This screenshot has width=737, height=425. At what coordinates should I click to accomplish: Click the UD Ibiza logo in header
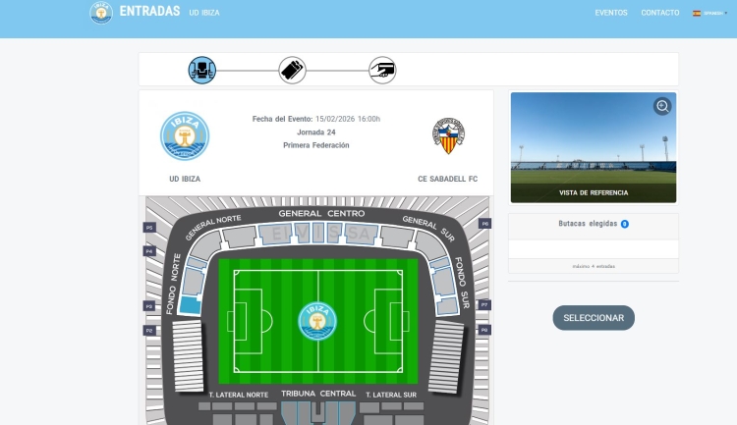pyautogui.click(x=101, y=12)
